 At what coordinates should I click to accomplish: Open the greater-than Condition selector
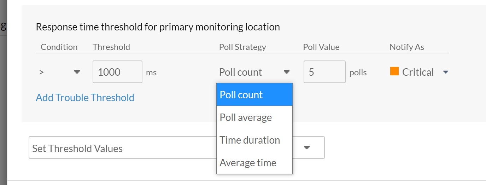58,72
